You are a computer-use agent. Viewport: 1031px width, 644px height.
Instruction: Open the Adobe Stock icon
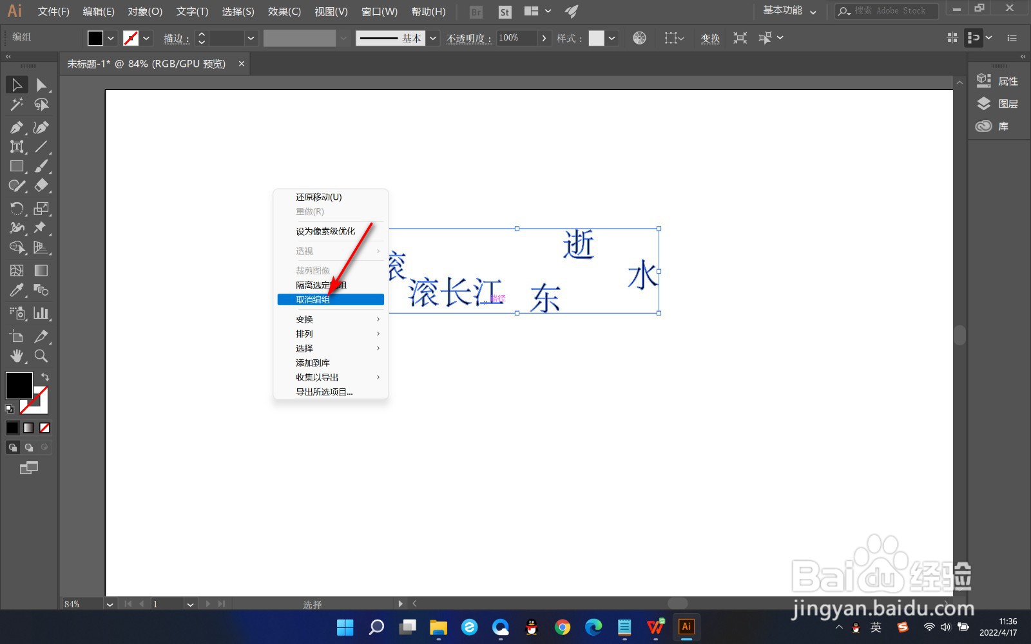[x=505, y=12]
